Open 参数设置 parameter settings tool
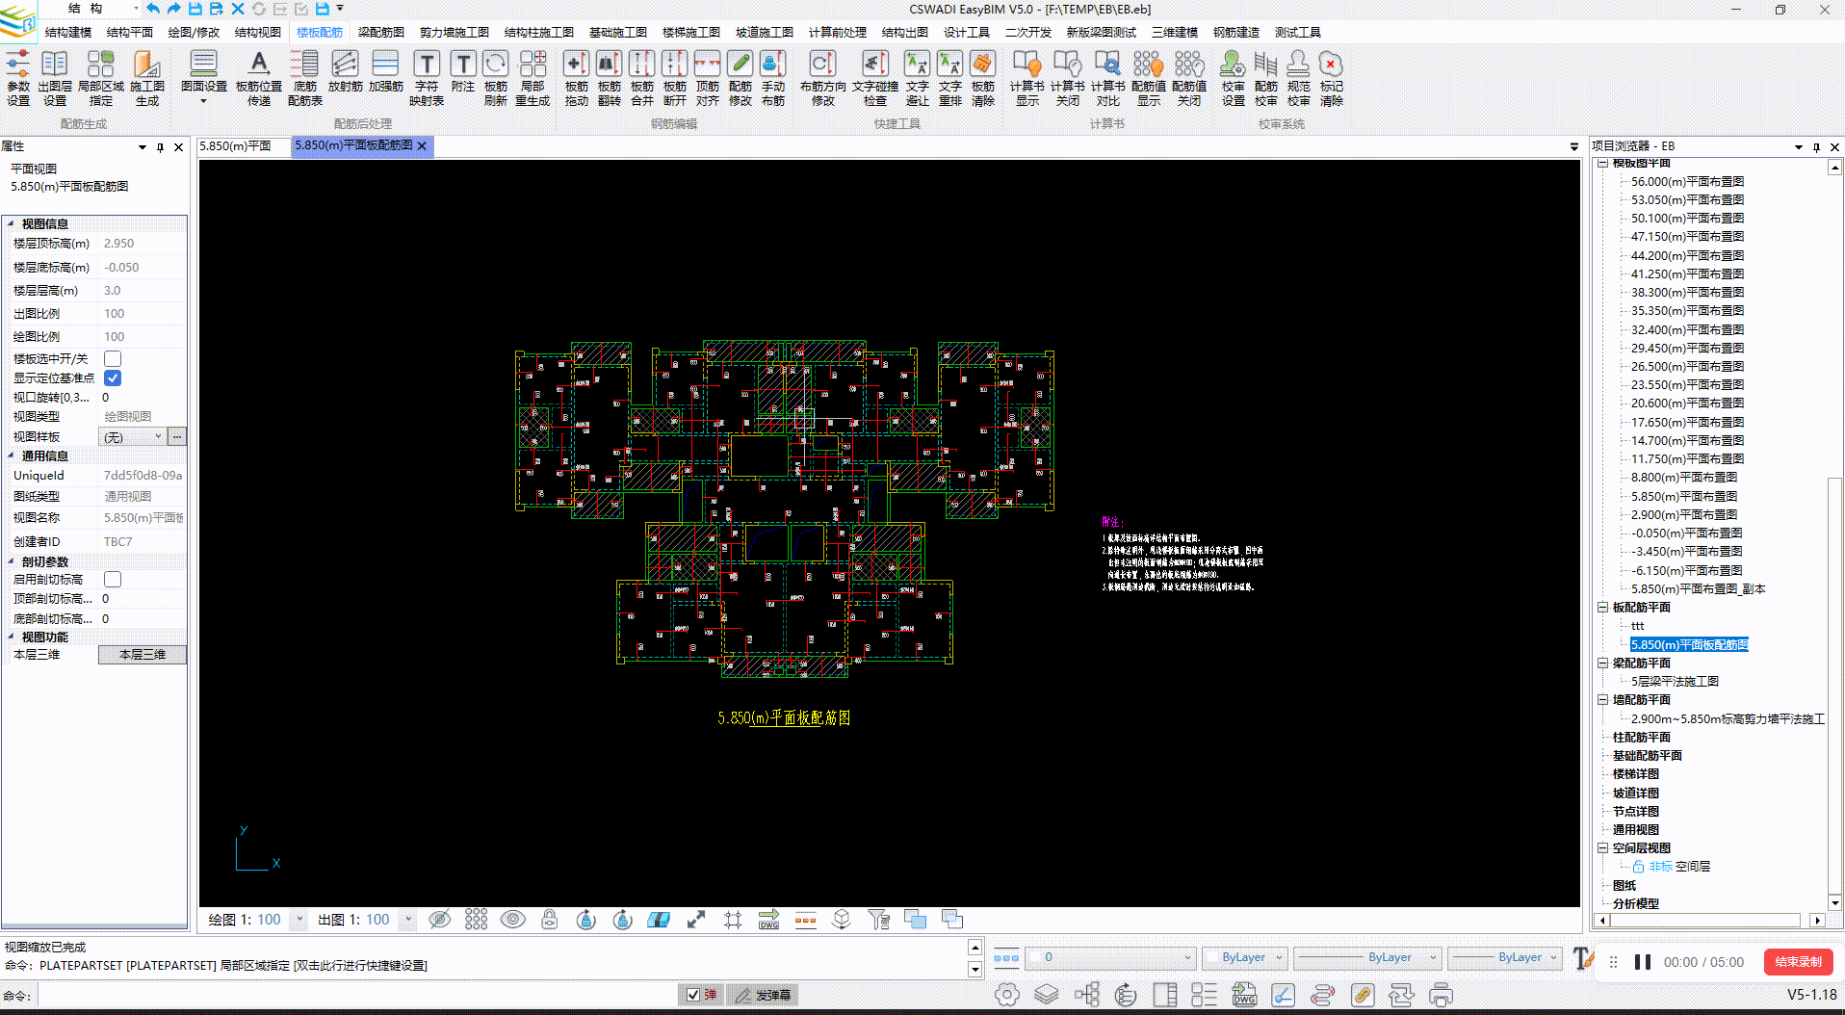This screenshot has width=1845, height=1015. (x=18, y=79)
